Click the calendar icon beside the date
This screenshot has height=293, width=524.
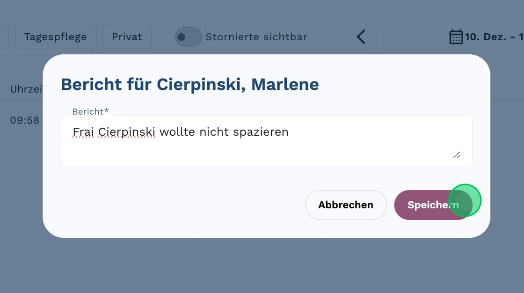coord(456,37)
